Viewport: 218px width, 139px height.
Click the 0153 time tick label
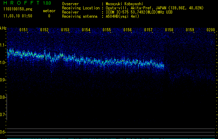tap(65, 30)
